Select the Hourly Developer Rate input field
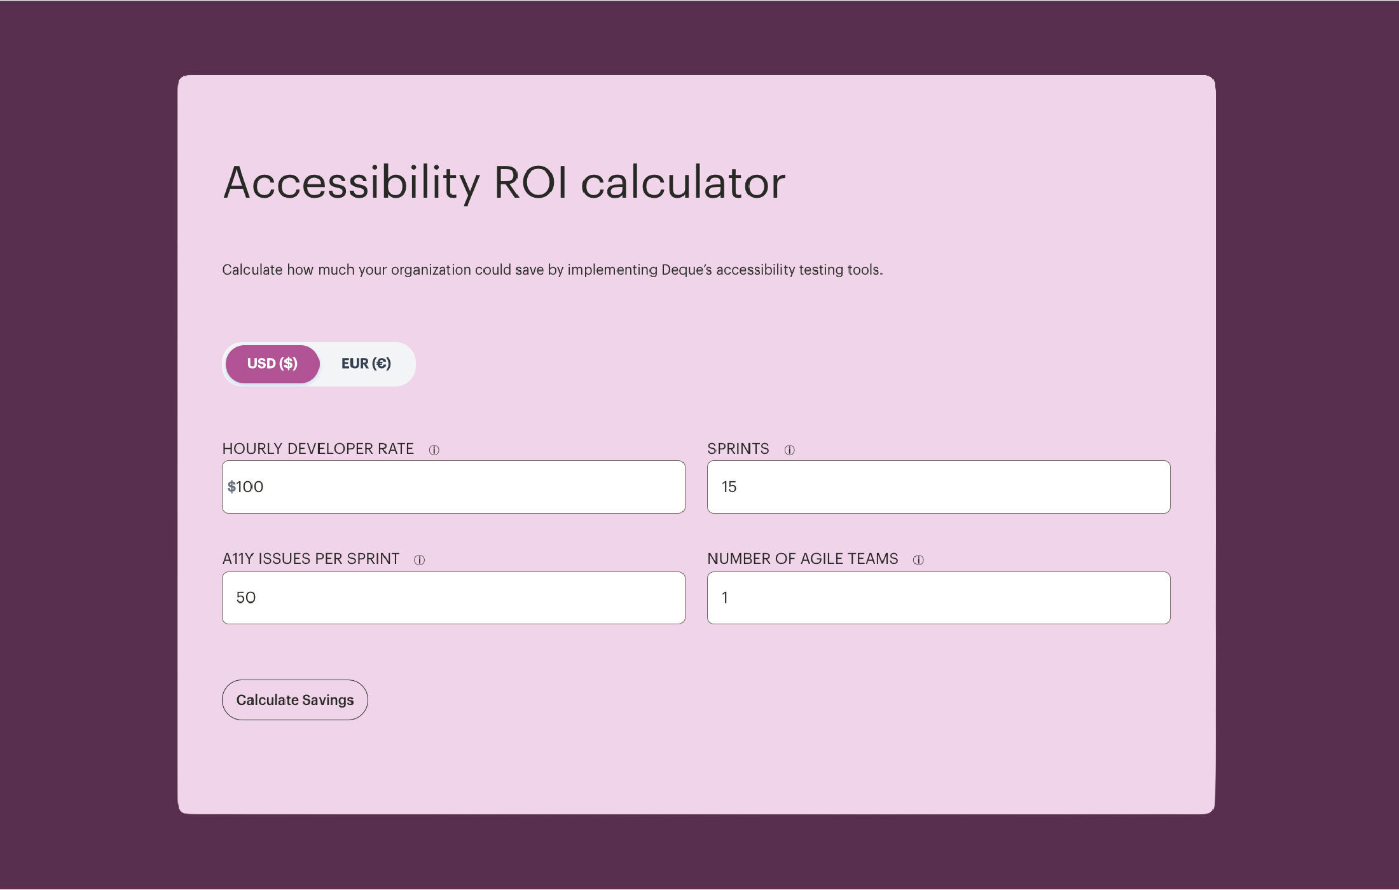The image size is (1399, 890). coord(453,487)
